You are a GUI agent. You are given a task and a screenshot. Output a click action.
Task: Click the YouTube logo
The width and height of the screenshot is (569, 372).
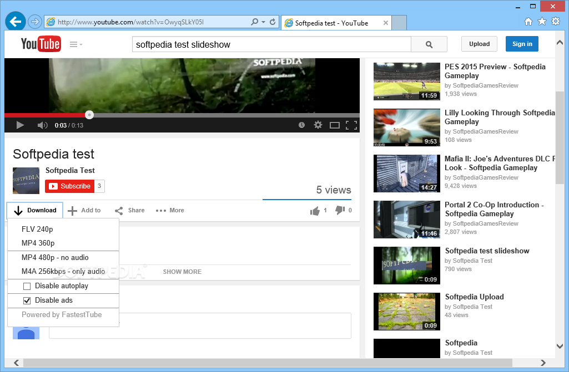tap(41, 44)
